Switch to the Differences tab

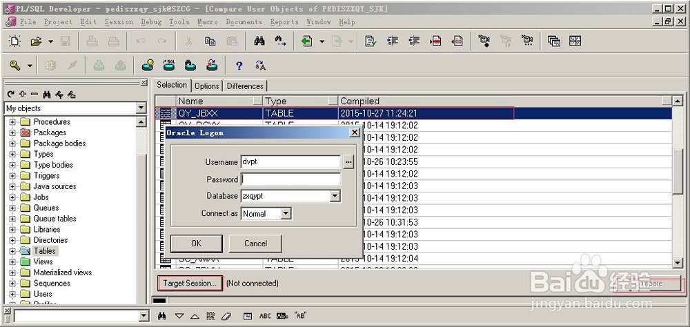click(x=245, y=86)
